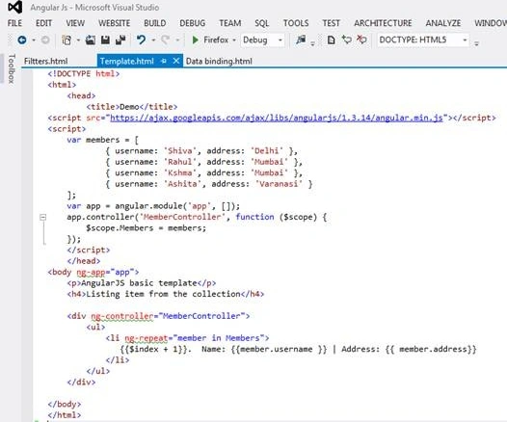Click the Open File toolbar icon

[91, 40]
